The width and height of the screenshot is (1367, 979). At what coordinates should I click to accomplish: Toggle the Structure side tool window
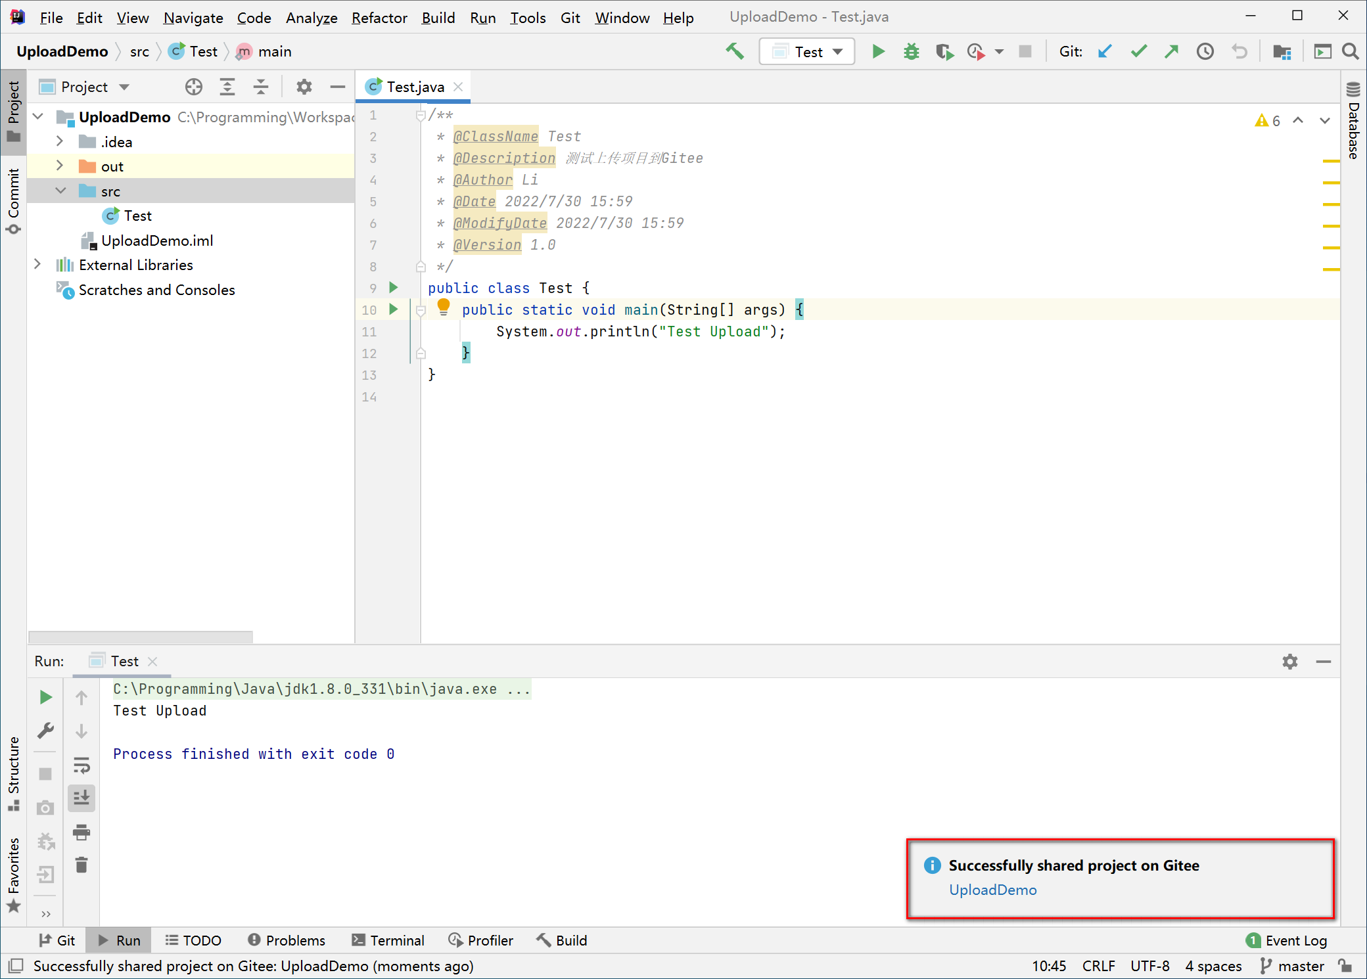tap(14, 774)
